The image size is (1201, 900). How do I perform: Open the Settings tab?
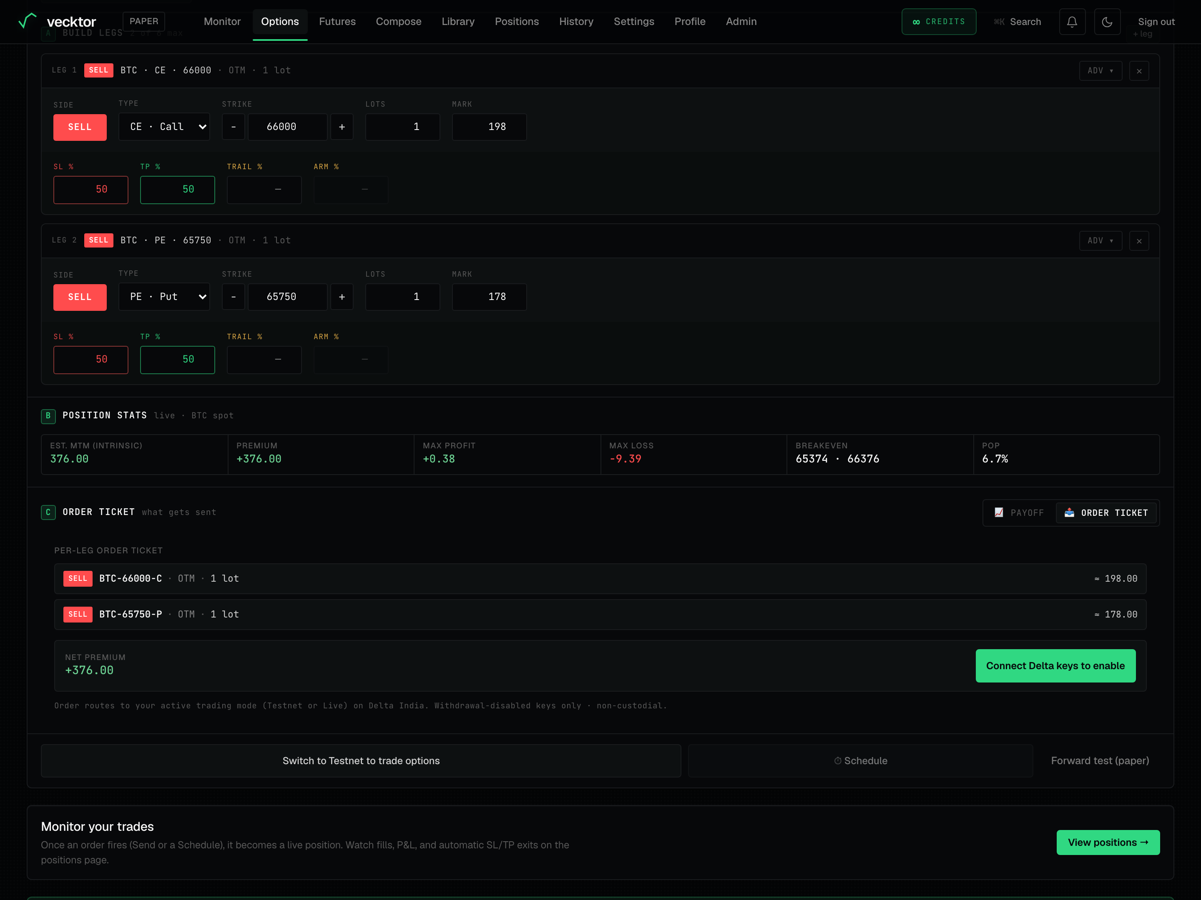[633, 22]
